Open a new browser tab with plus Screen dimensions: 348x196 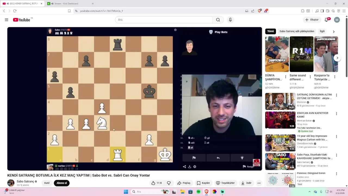[93, 4]
